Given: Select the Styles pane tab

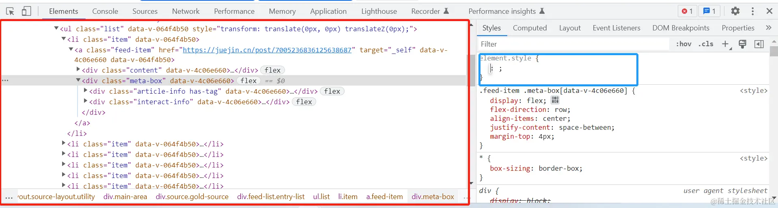Looking at the screenshot, I should point(491,28).
